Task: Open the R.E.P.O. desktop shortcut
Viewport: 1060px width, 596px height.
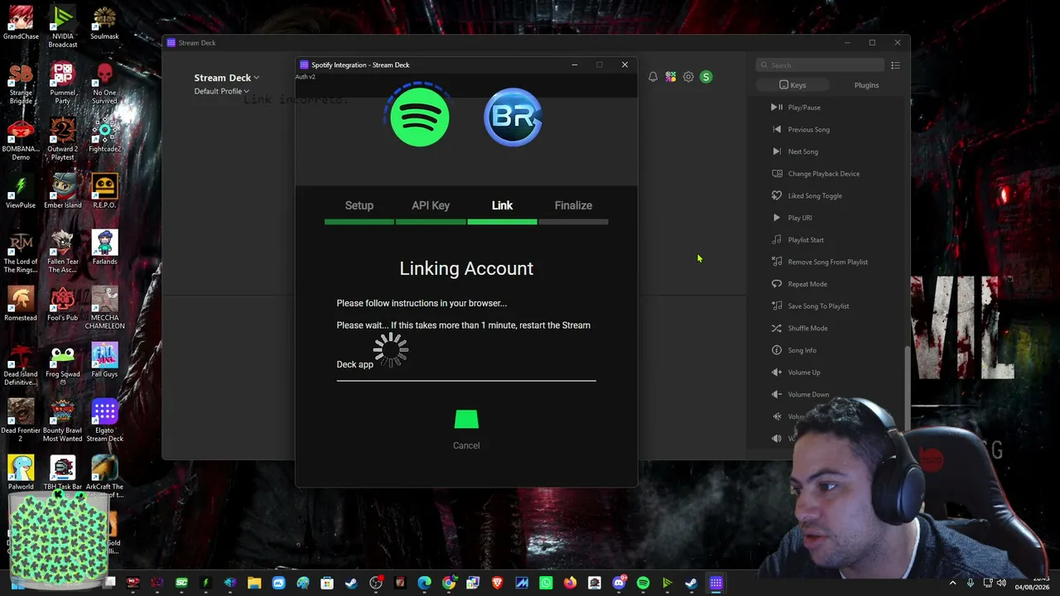Action: pyautogui.click(x=104, y=192)
